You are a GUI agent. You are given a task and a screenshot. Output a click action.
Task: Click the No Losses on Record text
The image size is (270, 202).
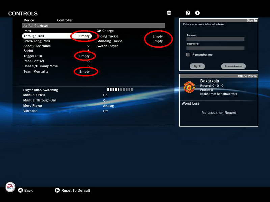219,113
